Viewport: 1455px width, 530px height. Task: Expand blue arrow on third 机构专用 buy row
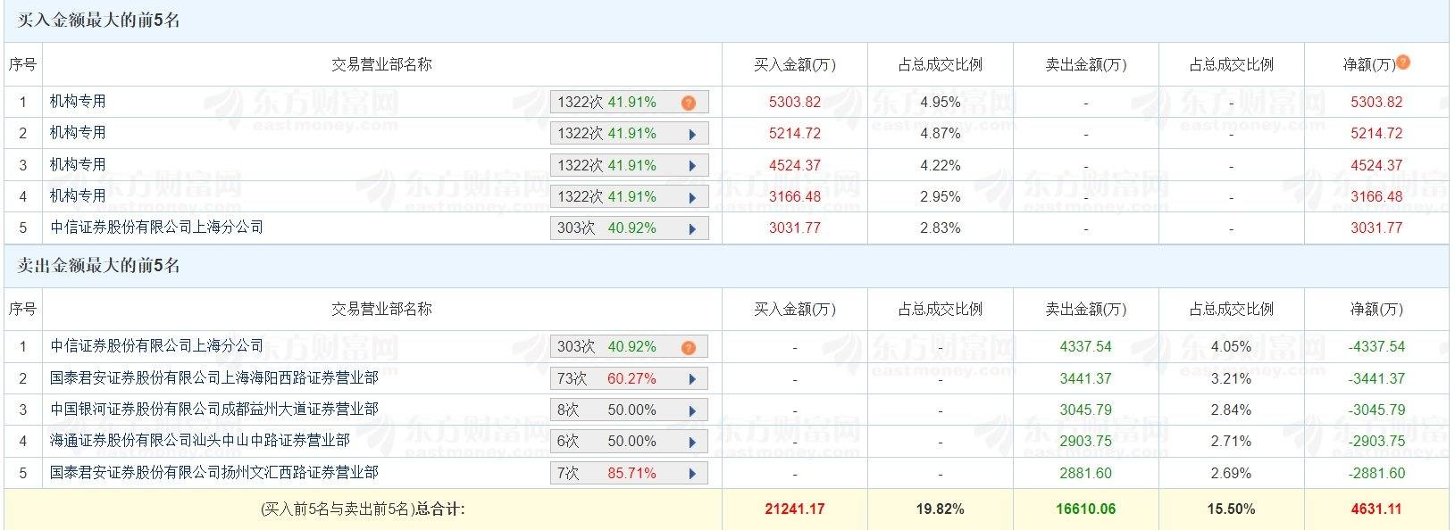click(690, 164)
